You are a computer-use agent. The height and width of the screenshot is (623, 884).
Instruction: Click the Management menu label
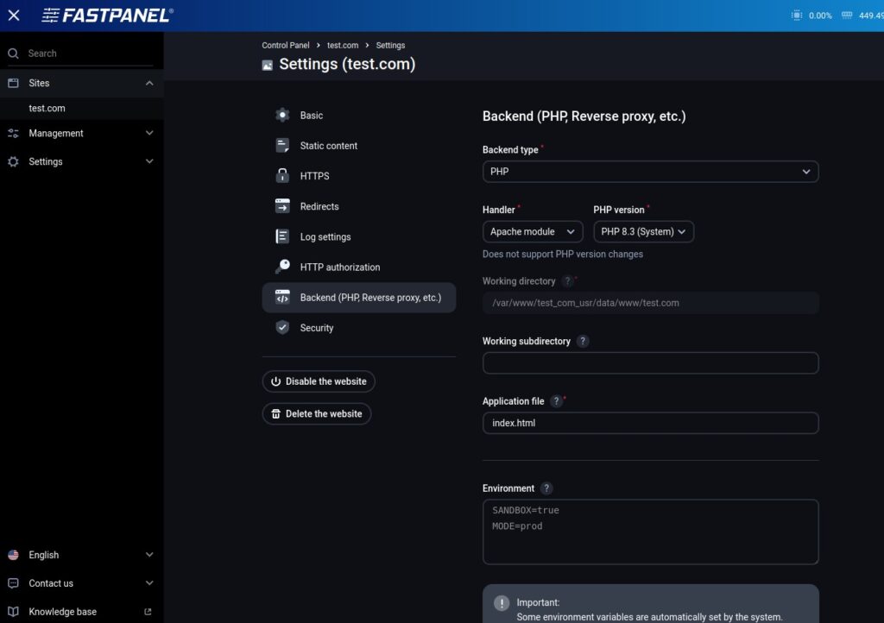(x=56, y=134)
